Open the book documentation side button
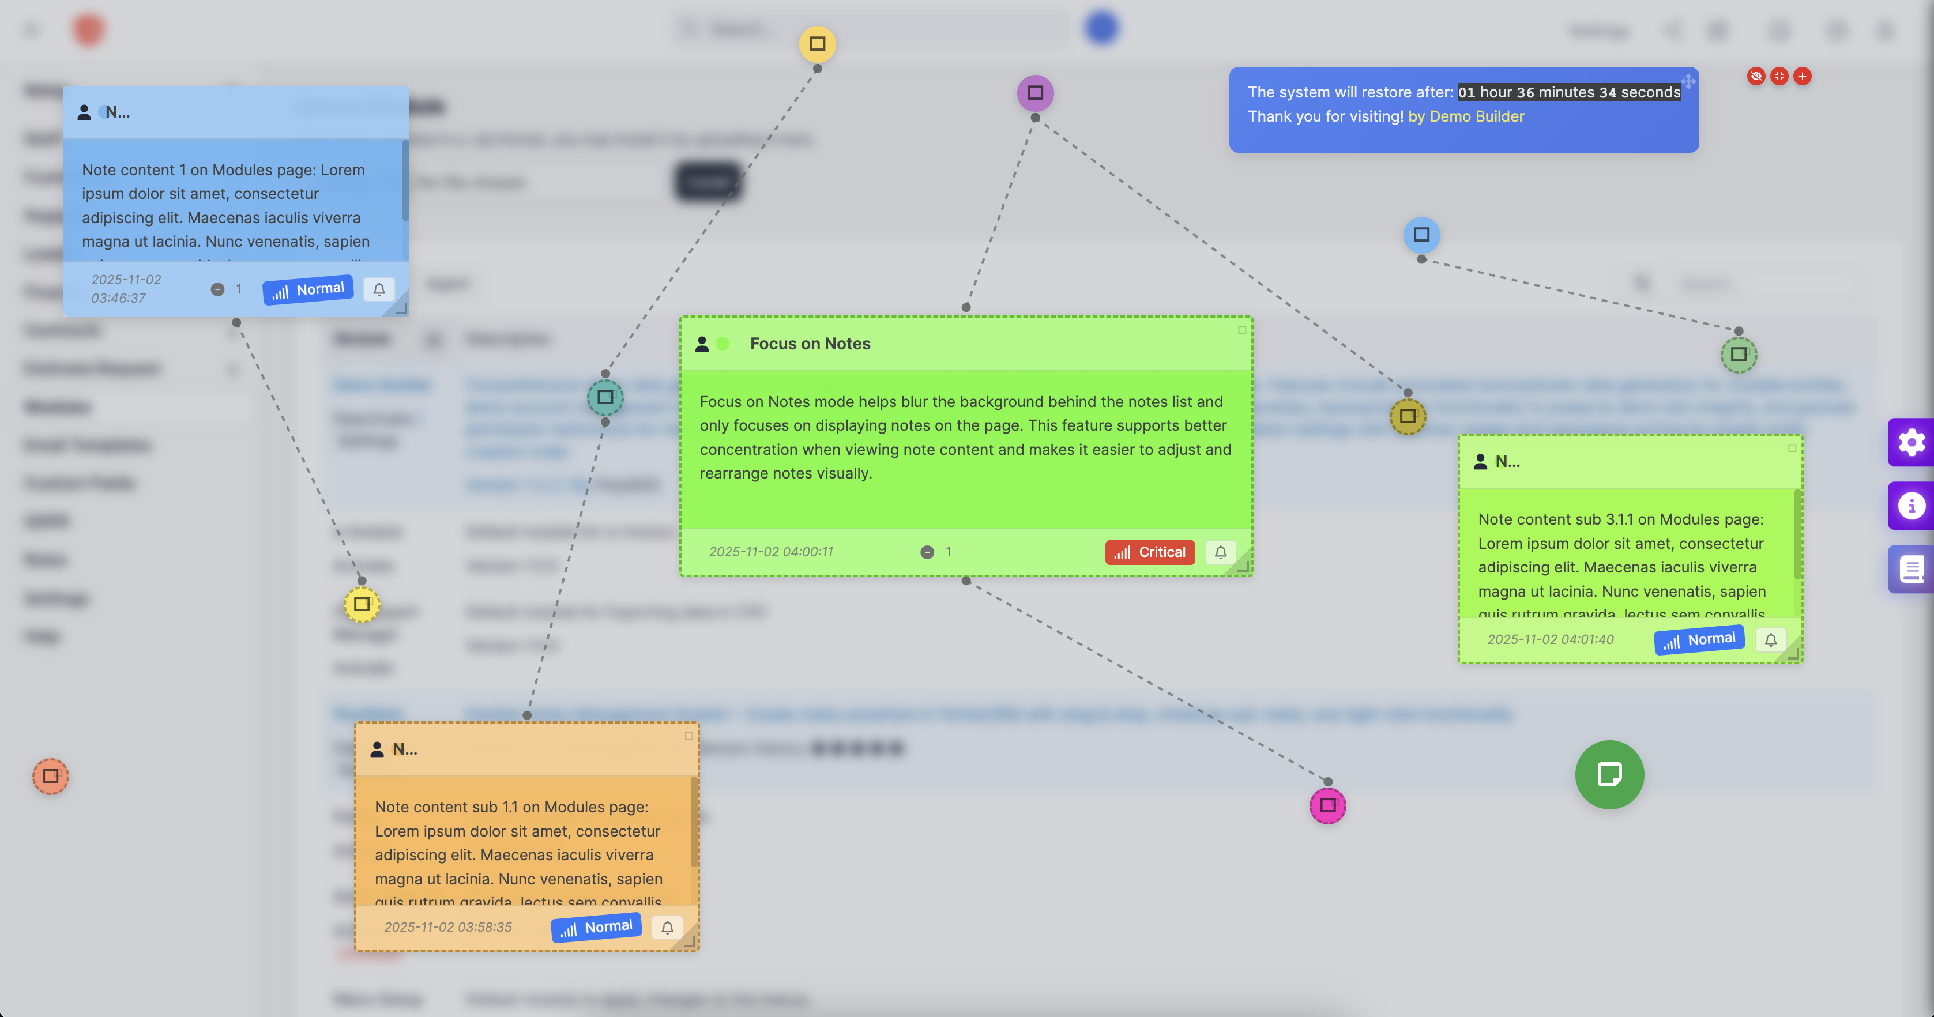The height and width of the screenshot is (1017, 1934). (1911, 569)
